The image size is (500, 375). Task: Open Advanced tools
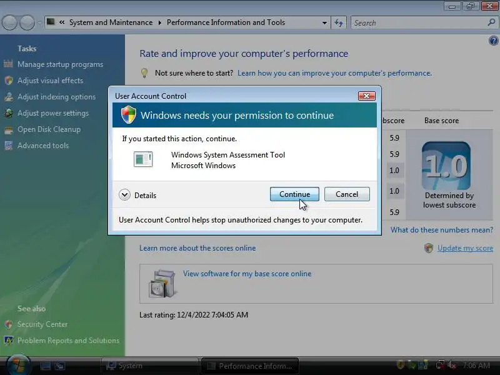tap(43, 146)
